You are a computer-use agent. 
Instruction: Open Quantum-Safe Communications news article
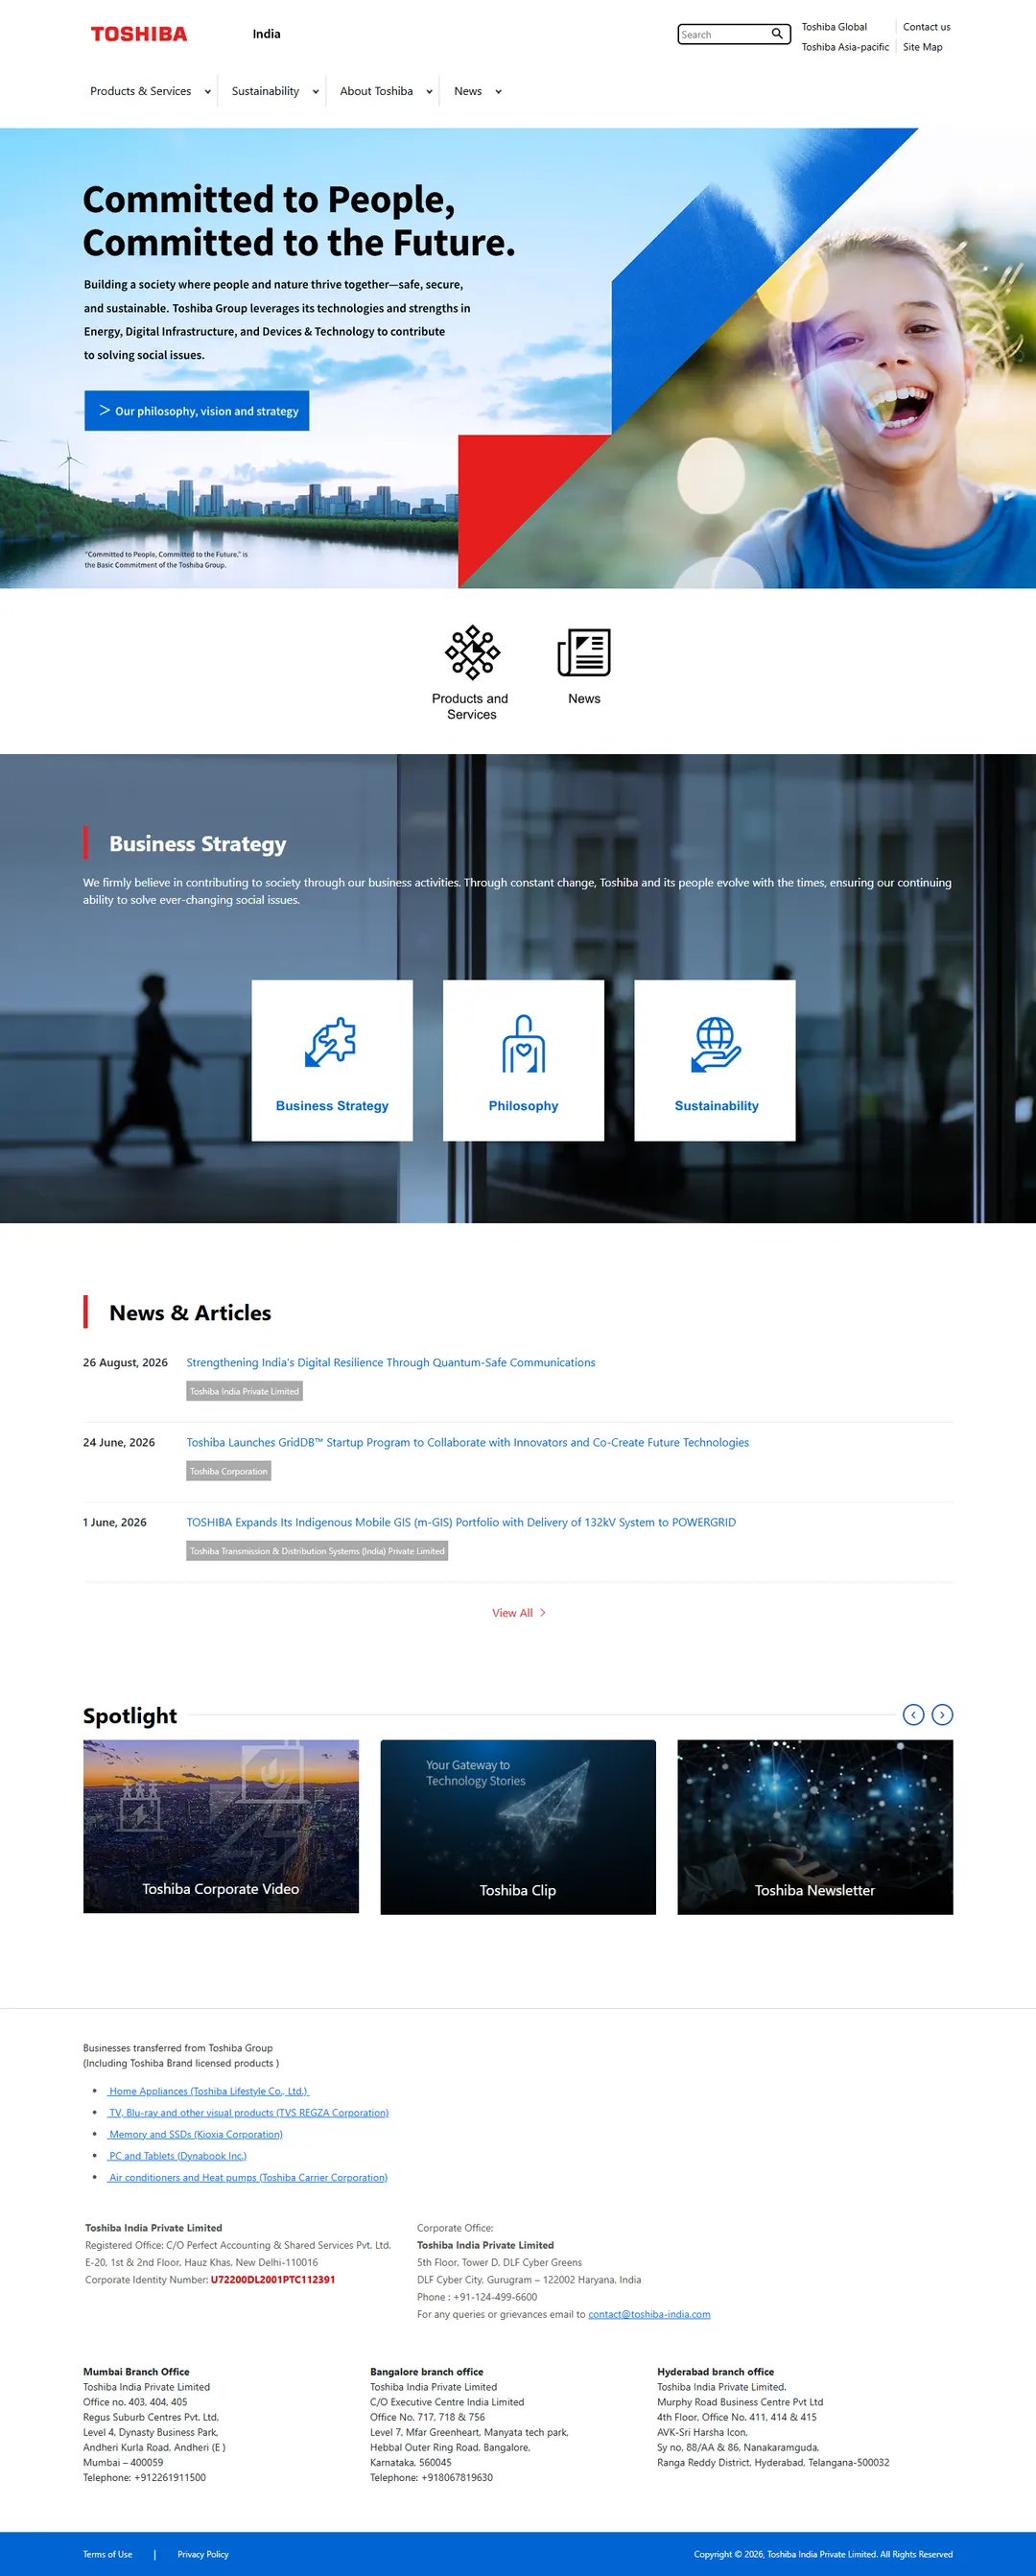coord(391,1362)
